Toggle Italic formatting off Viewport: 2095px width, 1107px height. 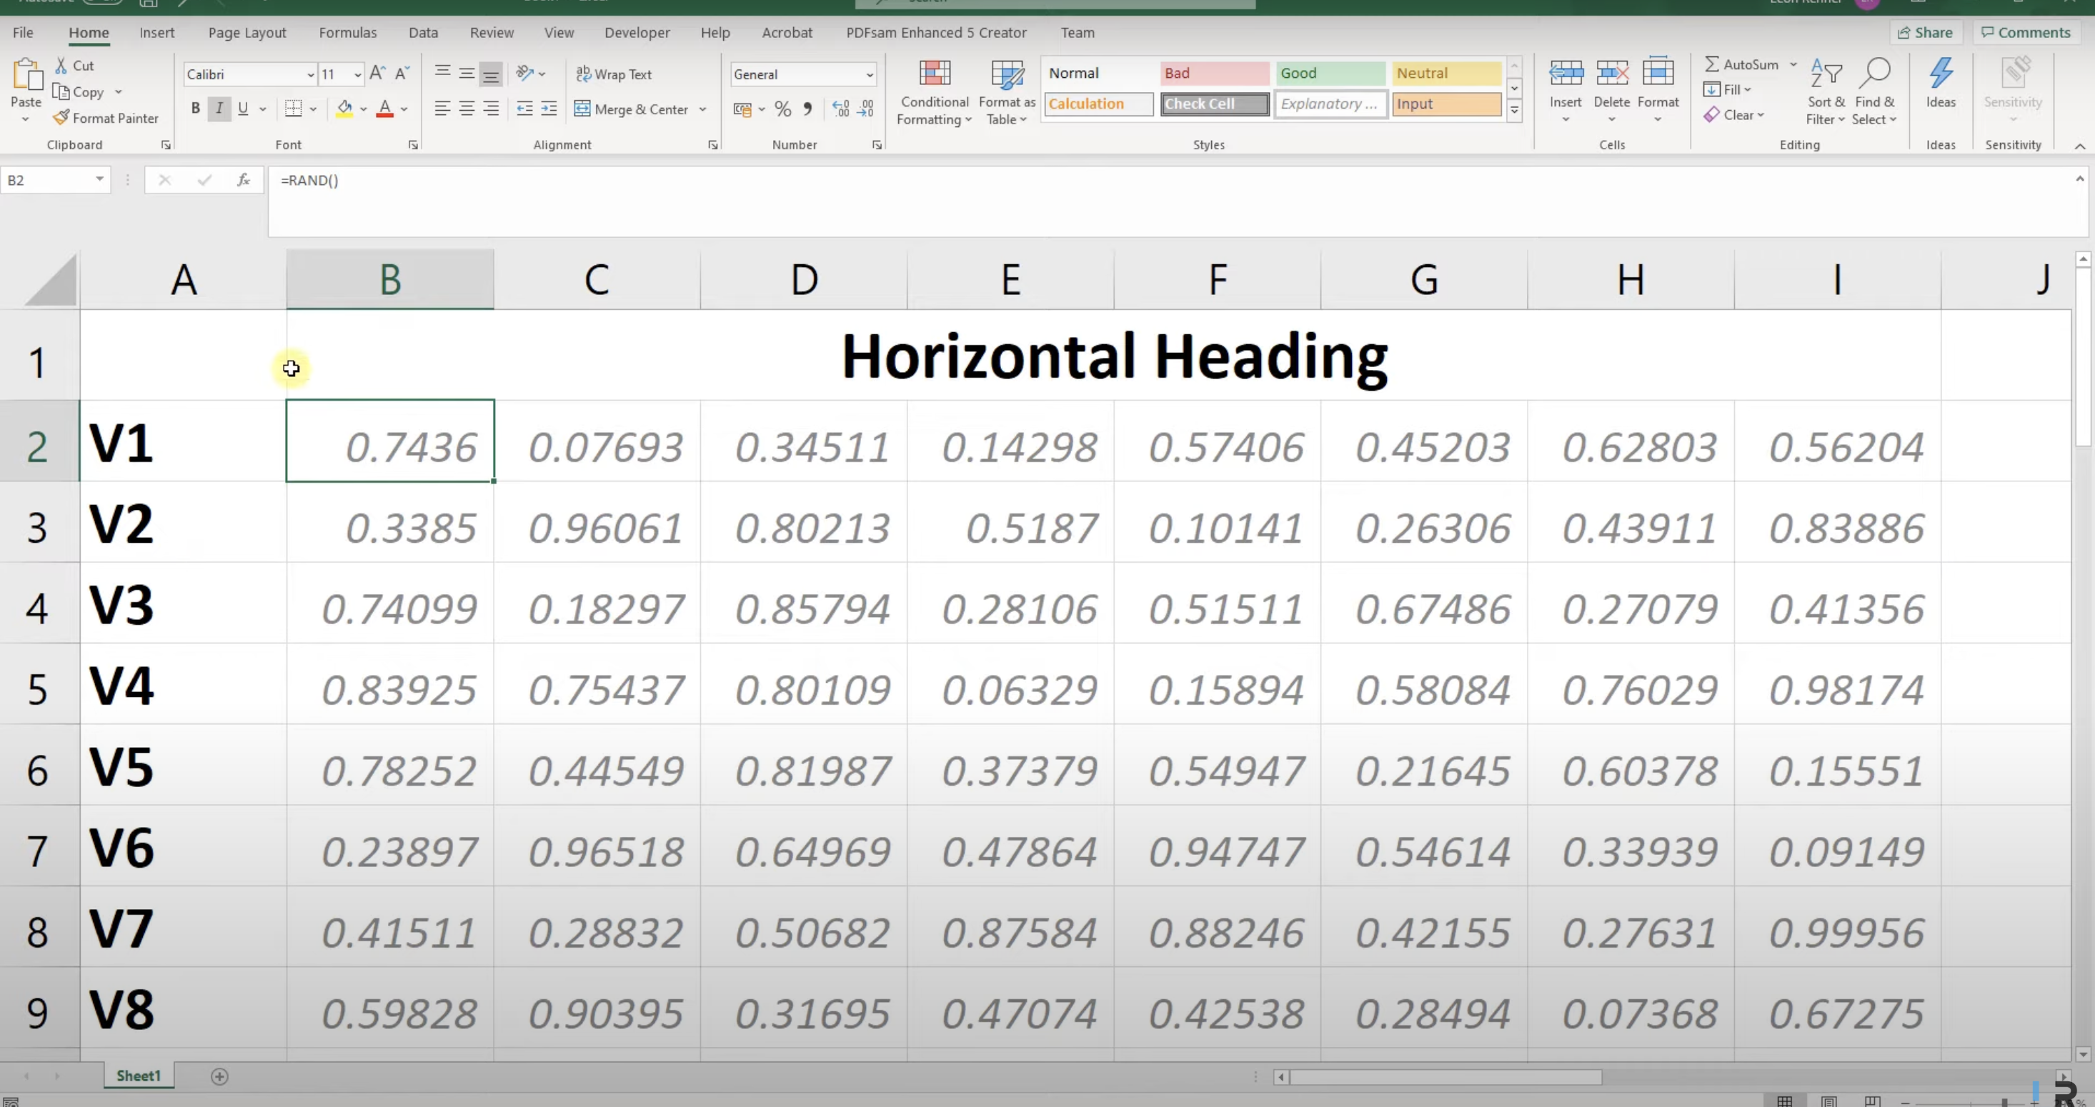219,109
